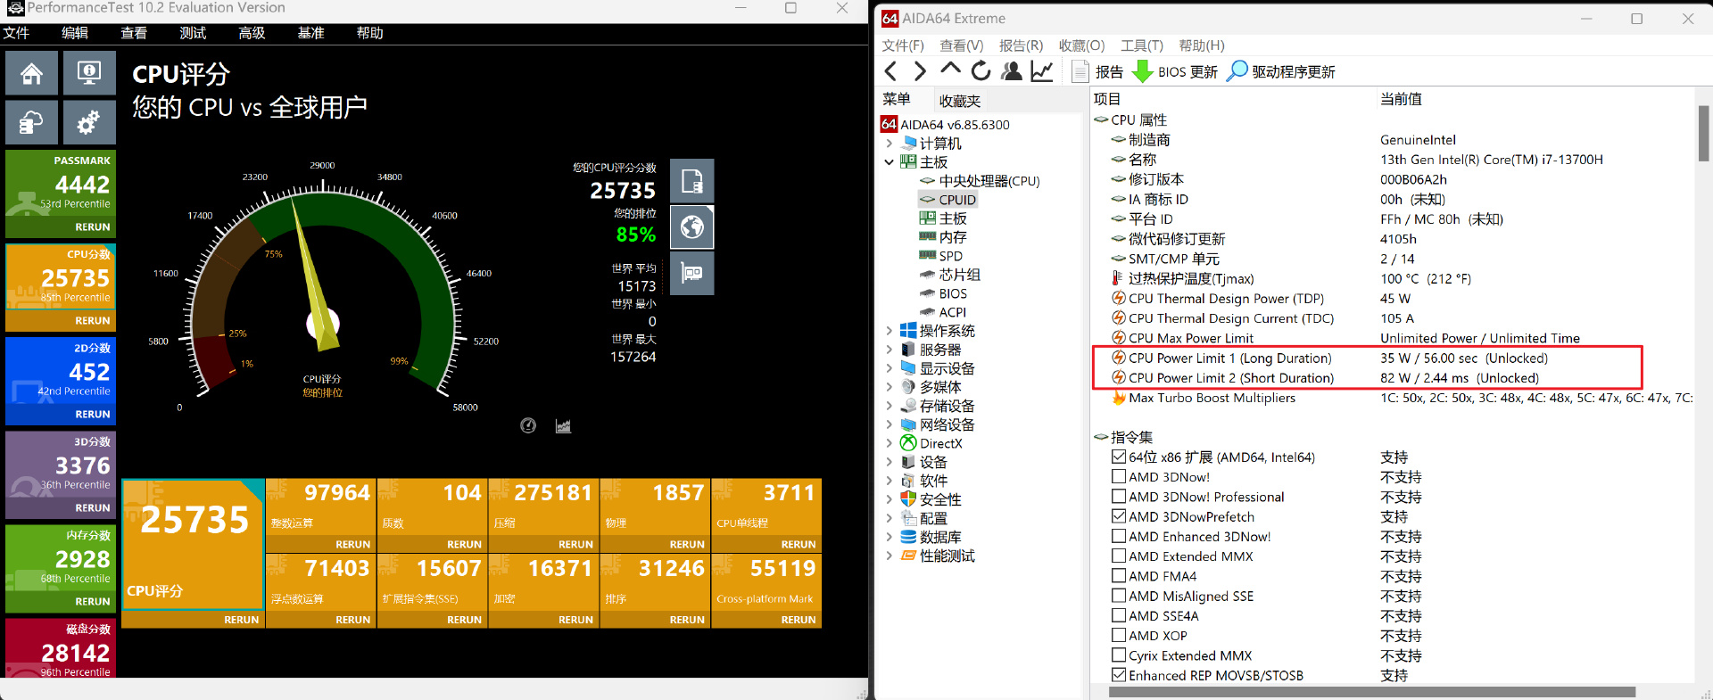Select CPUID item in AIDA64 tree
This screenshot has height=700, width=1713.
click(957, 200)
